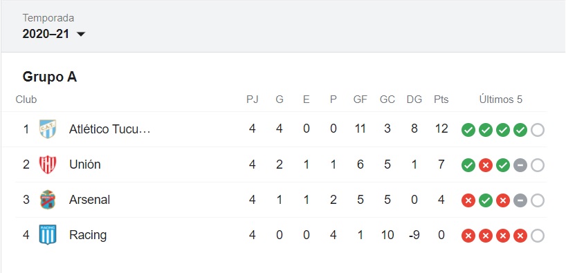Click the Unión club crest
This screenshot has height=273, width=566.
point(48,164)
